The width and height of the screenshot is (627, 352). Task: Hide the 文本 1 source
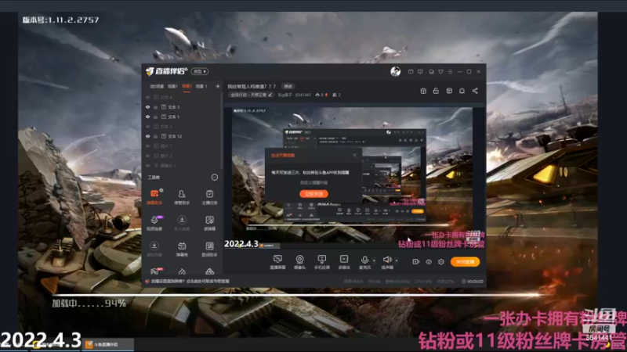click(x=147, y=117)
